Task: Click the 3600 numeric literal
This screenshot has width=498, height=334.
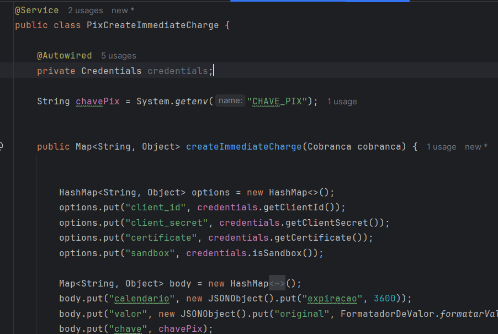Action: (x=384, y=299)
